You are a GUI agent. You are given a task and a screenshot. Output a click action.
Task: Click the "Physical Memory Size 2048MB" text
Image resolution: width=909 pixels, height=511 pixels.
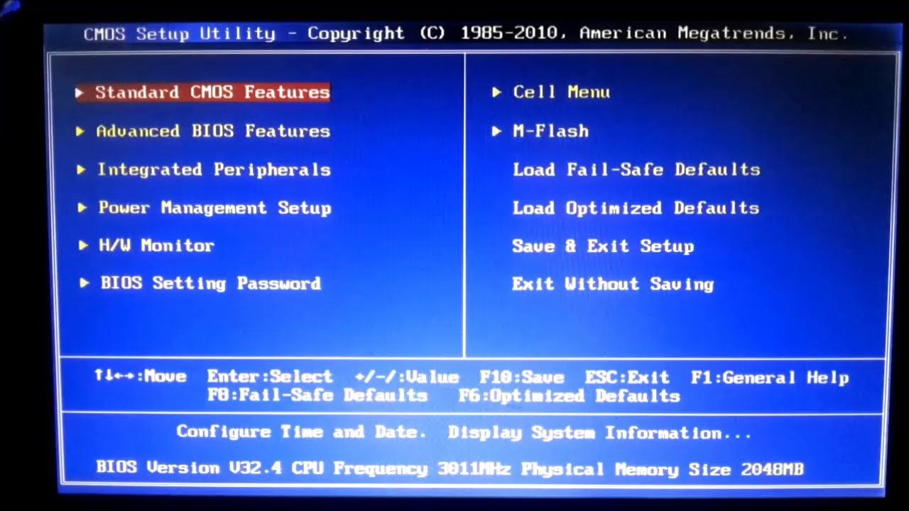click(663, 469)
